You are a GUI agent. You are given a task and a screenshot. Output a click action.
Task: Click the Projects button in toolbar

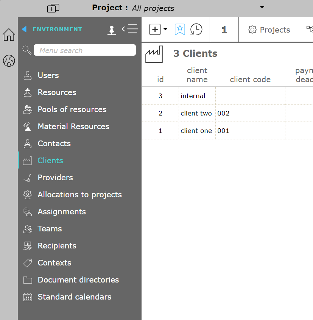pyautogui.click(x=269, y=30)
